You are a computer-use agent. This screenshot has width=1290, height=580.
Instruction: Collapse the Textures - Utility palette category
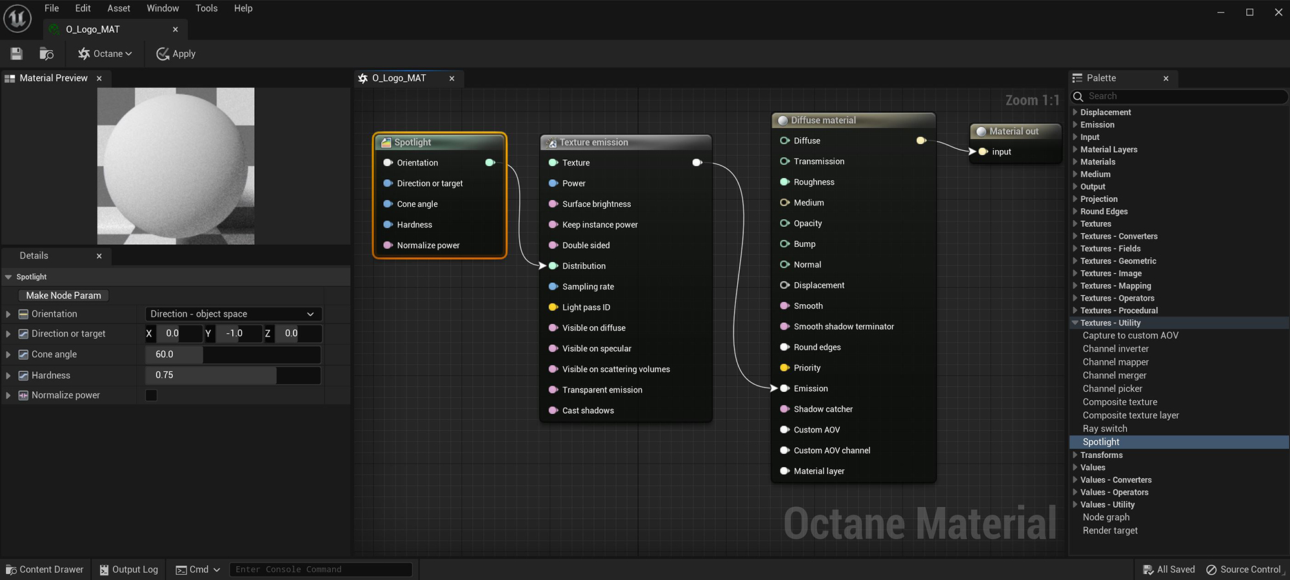tap(1075, 323)
